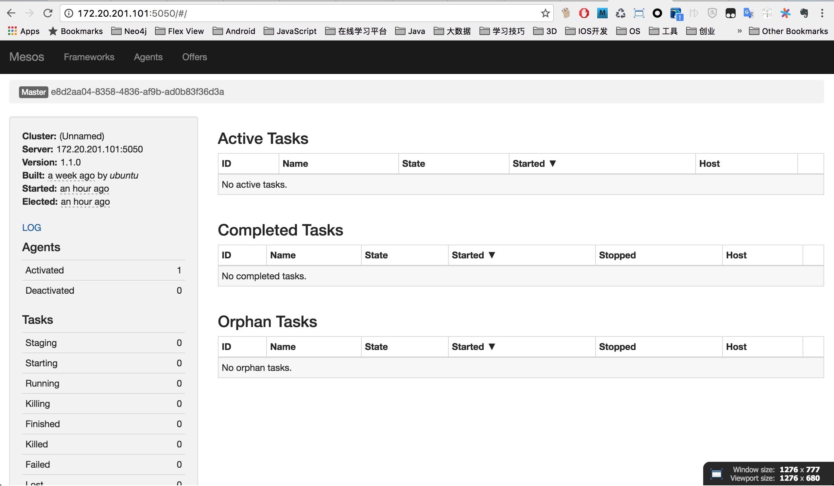Click the Activated agents row
Viewport: 834px width, 486px height.
pos(104,270)
